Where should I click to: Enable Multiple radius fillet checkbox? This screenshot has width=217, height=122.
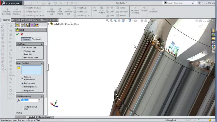pyautogui.click(x=22, y=108)
